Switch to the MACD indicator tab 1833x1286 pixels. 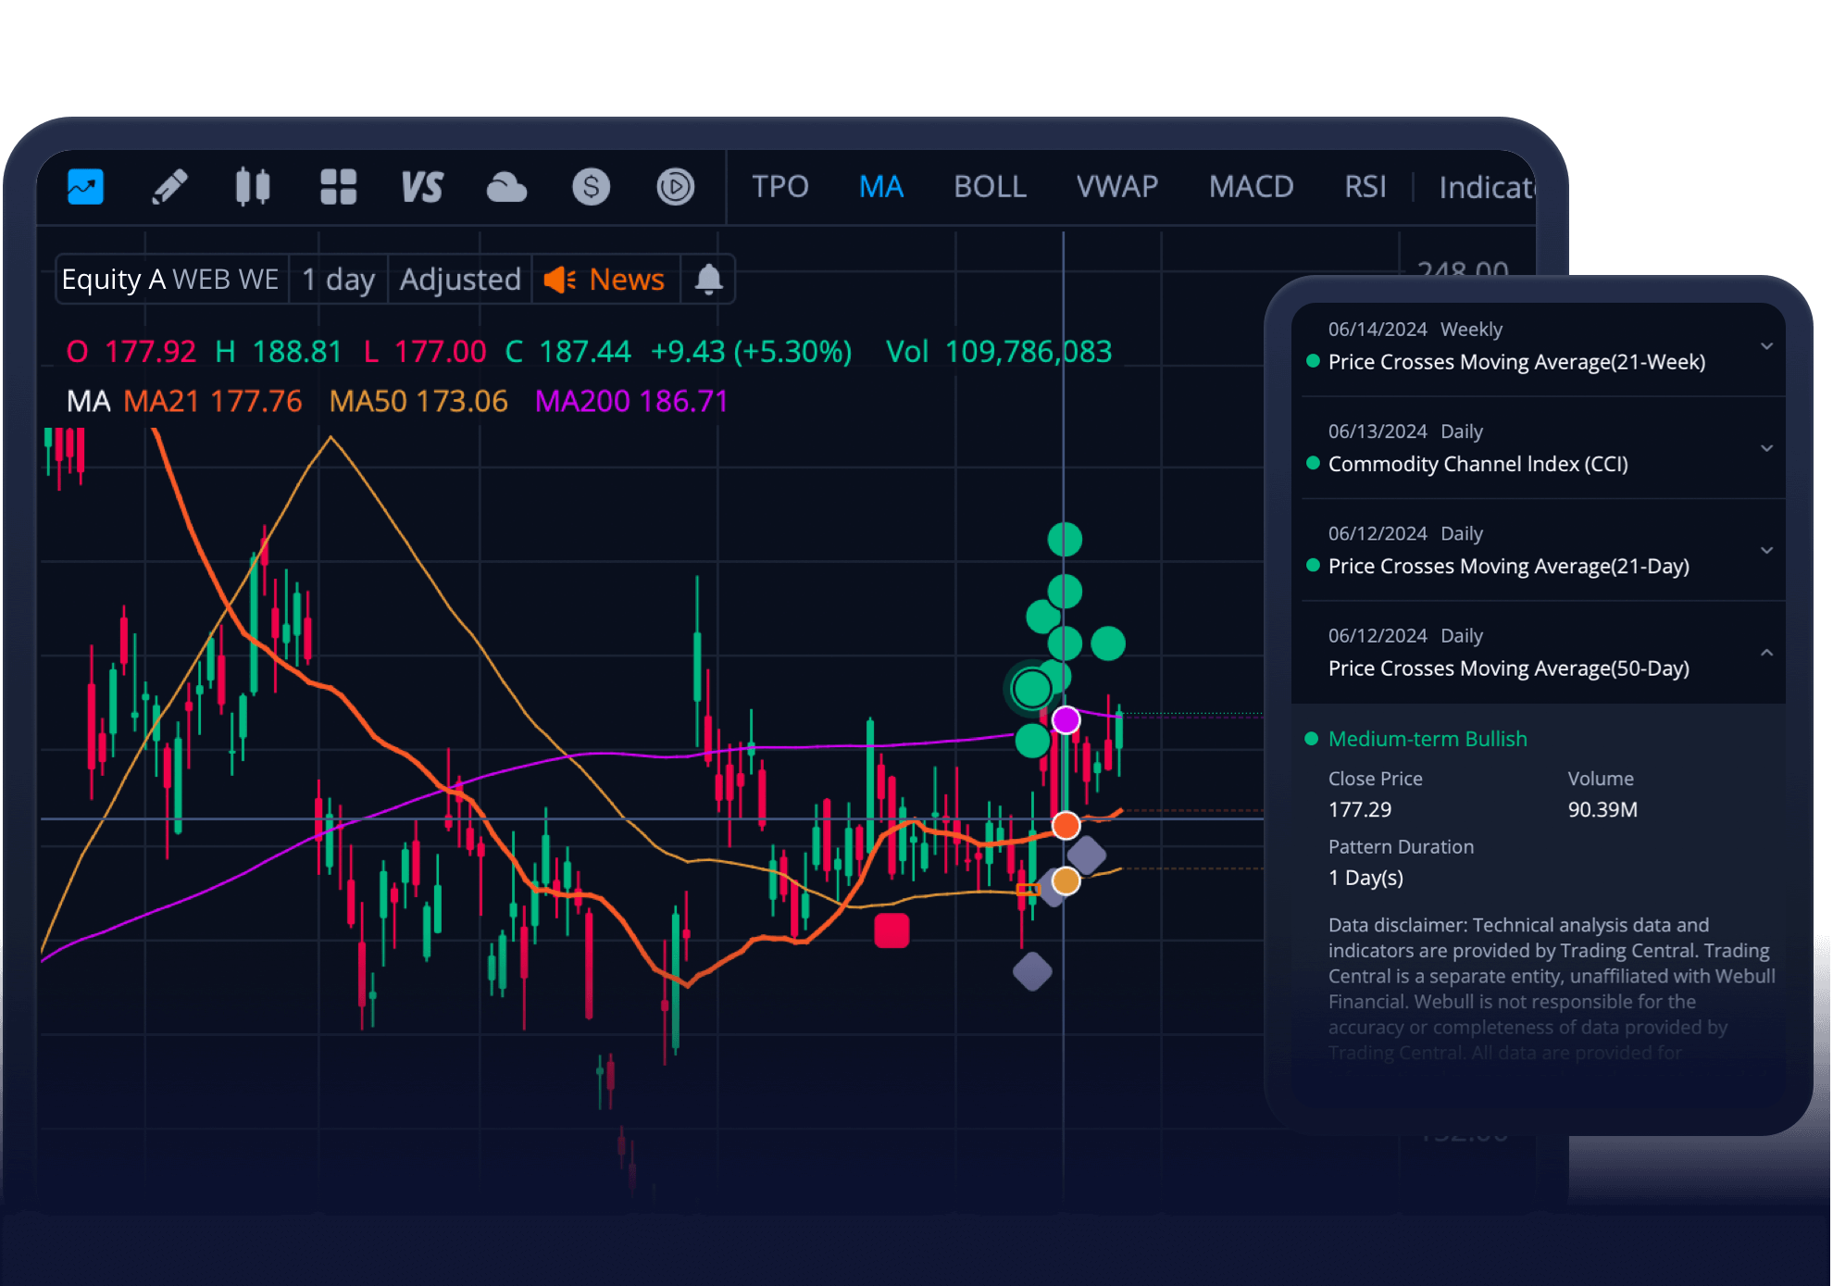(1251, 187)
